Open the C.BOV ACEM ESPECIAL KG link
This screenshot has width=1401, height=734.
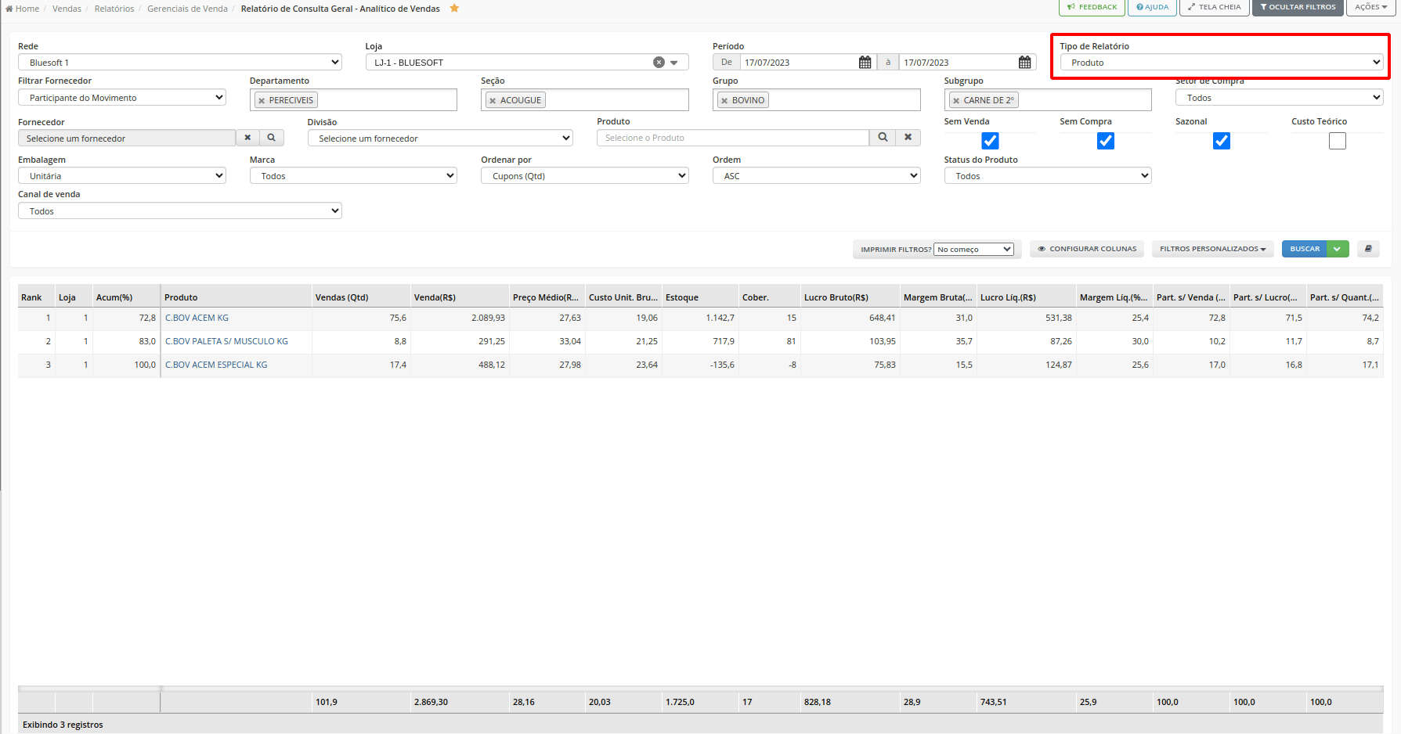tap(216, 365)
